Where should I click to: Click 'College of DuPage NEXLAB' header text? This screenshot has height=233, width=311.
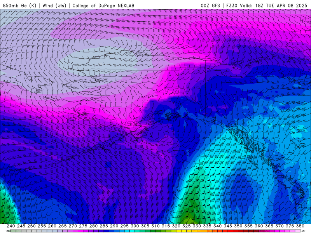click(x=103, y=5)
